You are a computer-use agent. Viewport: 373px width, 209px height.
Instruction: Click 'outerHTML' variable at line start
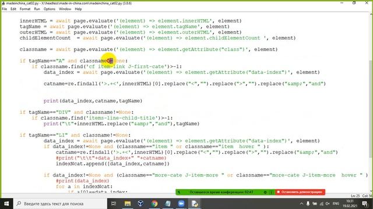33,33
